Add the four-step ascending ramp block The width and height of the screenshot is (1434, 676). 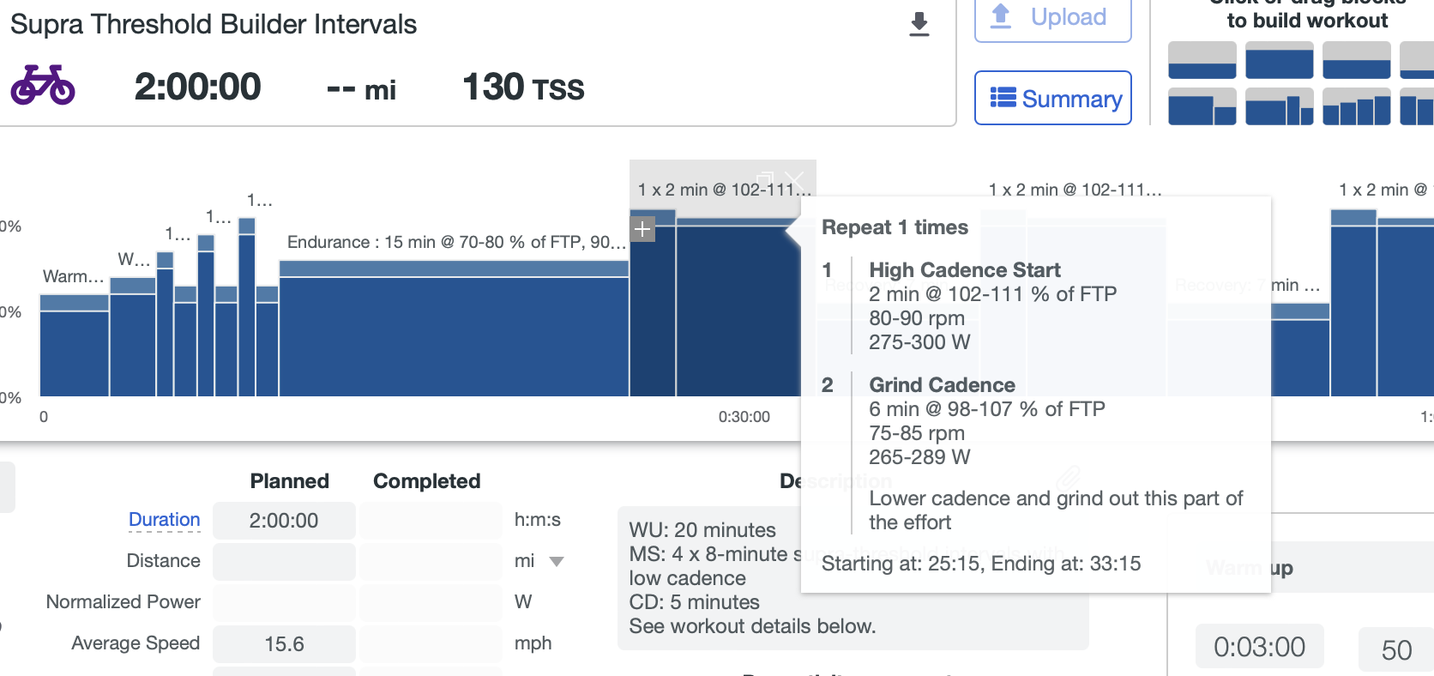point(1356,108)
